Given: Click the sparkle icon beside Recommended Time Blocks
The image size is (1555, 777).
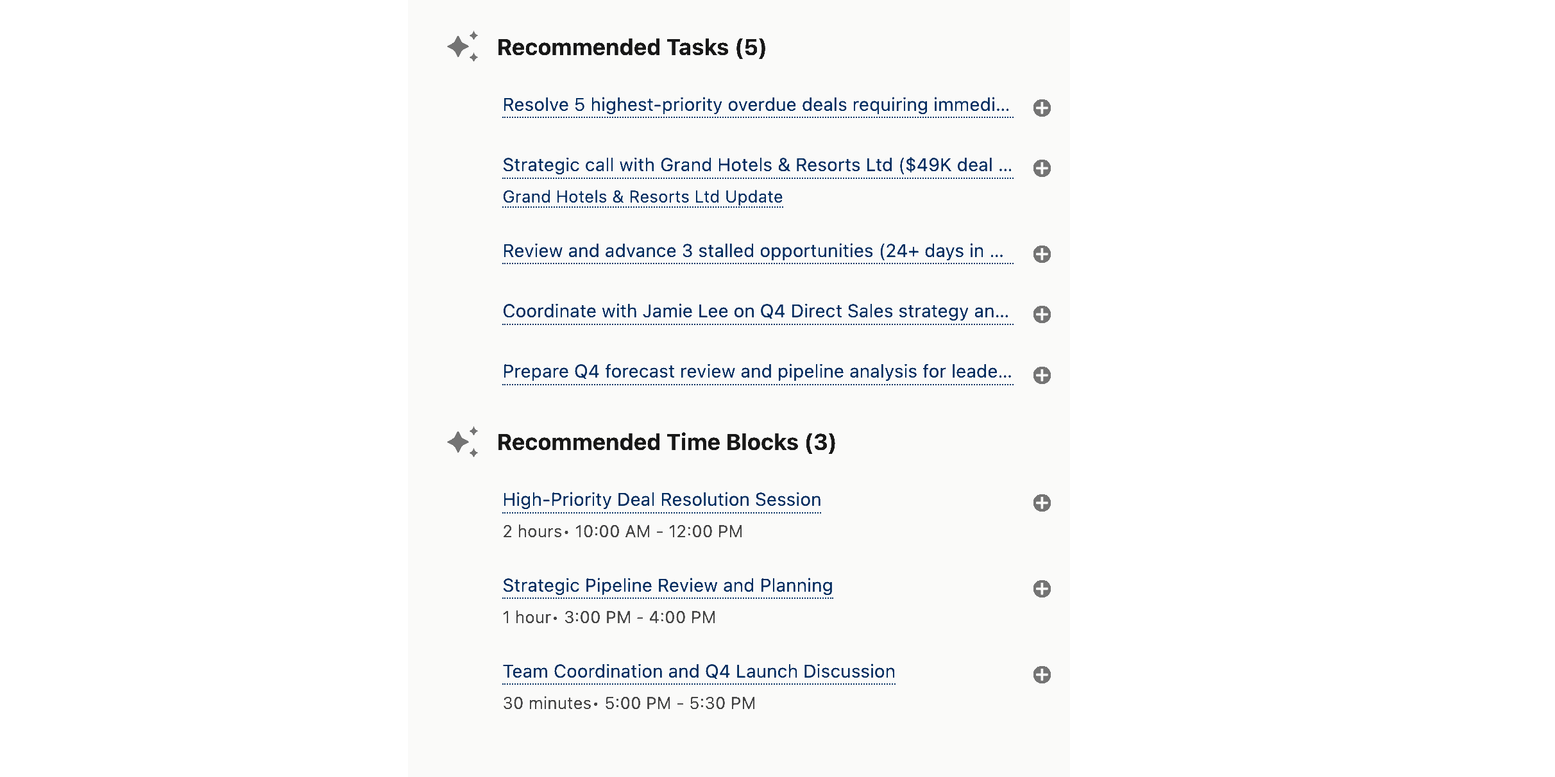Looking at the screenshot, I should [464, 442].
